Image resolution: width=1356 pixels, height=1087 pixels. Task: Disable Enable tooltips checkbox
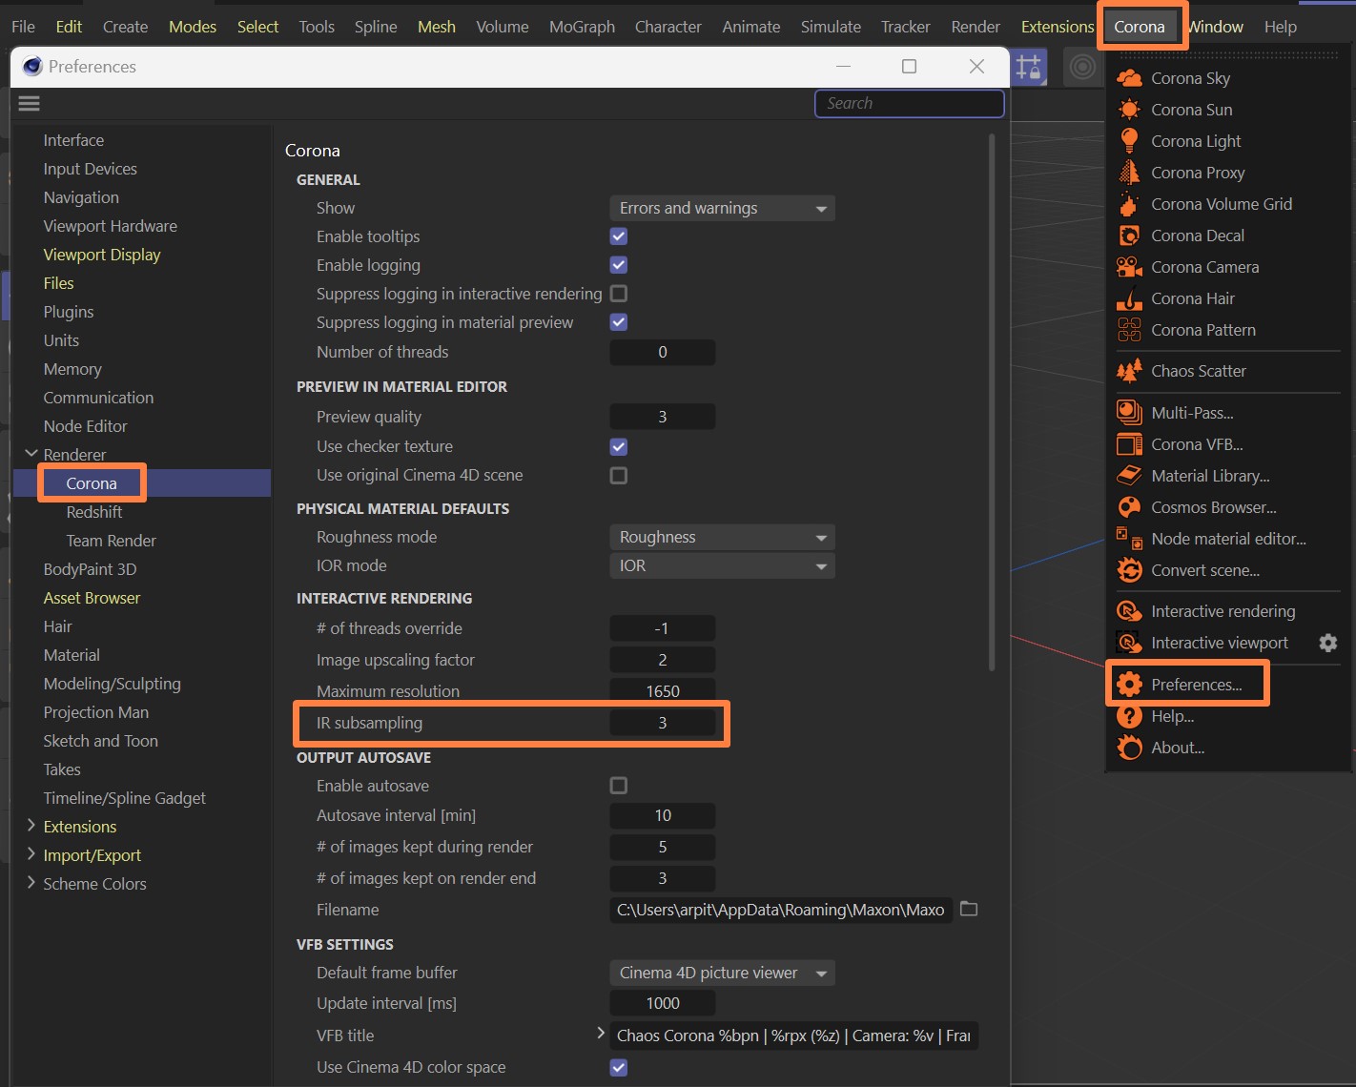click(x=619, y=236)
